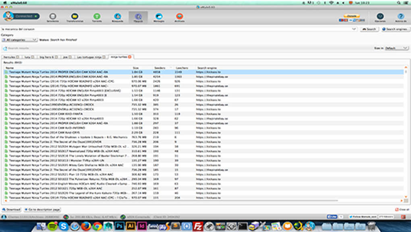Select the first Teenage Mutant Ninja Turtles row
This screenshot has height=232, width=411.
pos(204,72)
